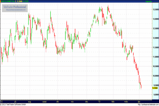The height and width of the screenshot is (106, 159).
Task: Select the '13 year marker on time axis
Action: [x=99, y=101]
